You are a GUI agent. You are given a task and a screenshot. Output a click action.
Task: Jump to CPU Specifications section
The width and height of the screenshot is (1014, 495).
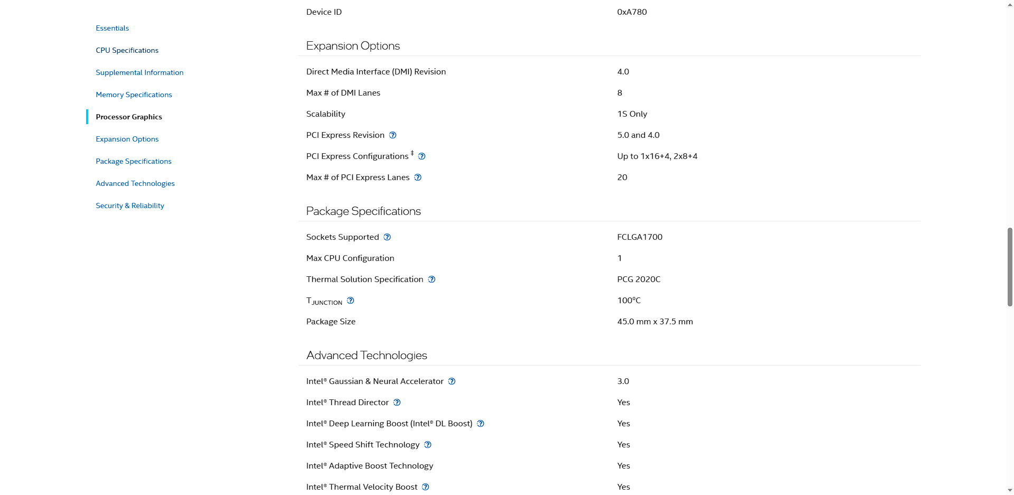coord(127,50)
